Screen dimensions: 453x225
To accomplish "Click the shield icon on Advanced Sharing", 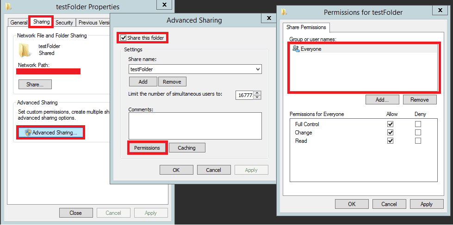I will click(x=28, y=133).
